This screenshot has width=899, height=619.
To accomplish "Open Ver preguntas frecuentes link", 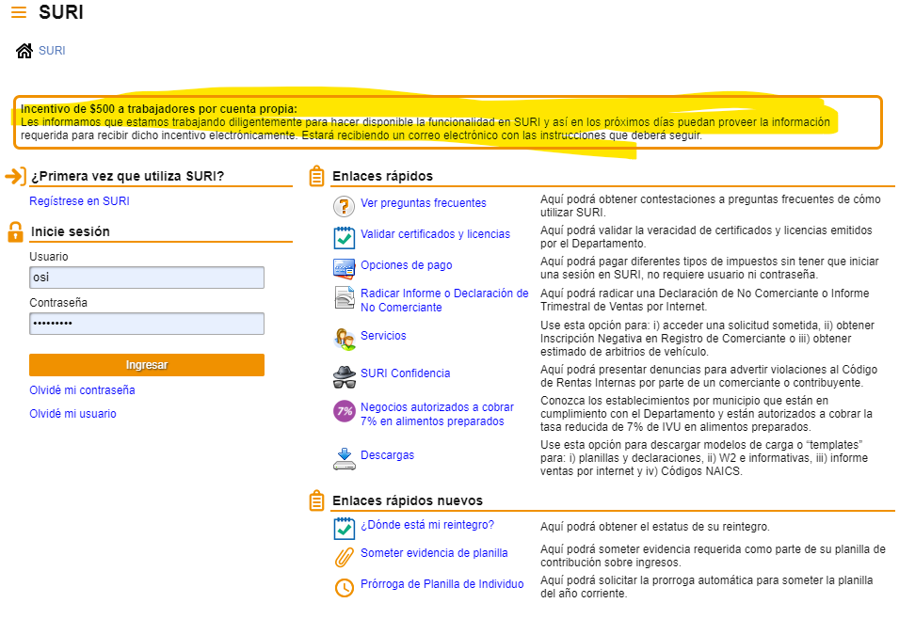I will point(423,203).
